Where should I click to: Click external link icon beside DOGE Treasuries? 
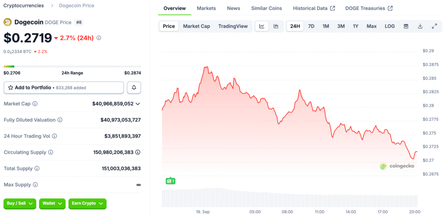click(x=390, y=8)
